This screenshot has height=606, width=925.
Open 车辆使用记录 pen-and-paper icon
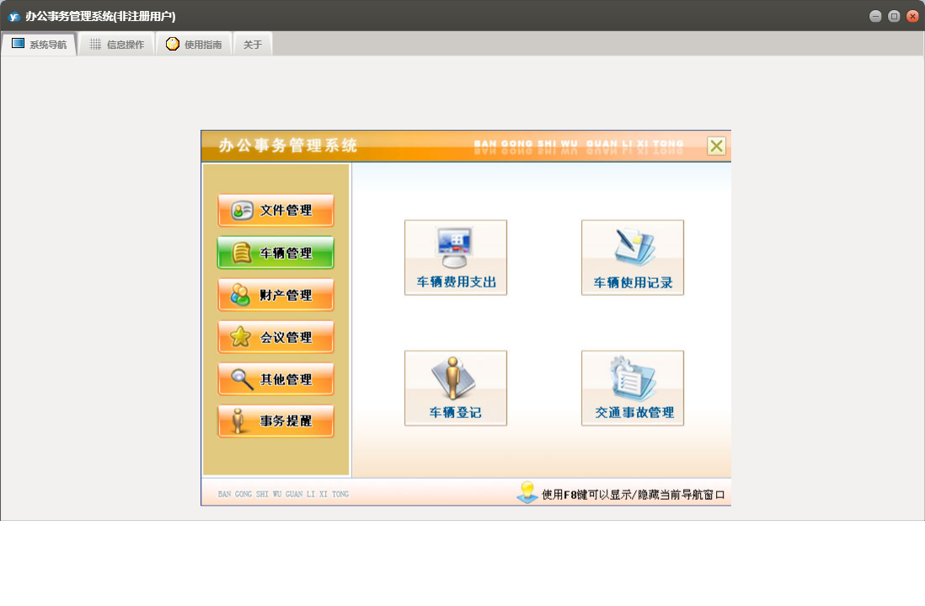633,257
